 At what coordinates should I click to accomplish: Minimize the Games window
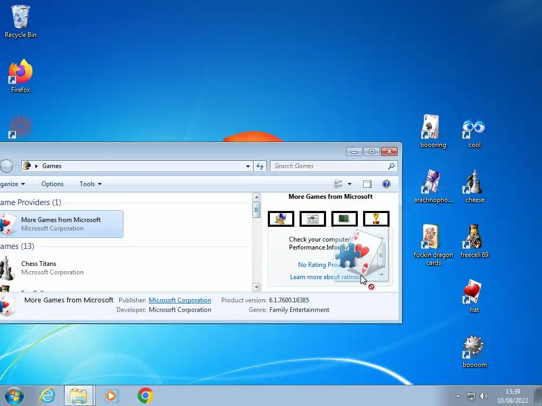point(354,152)
